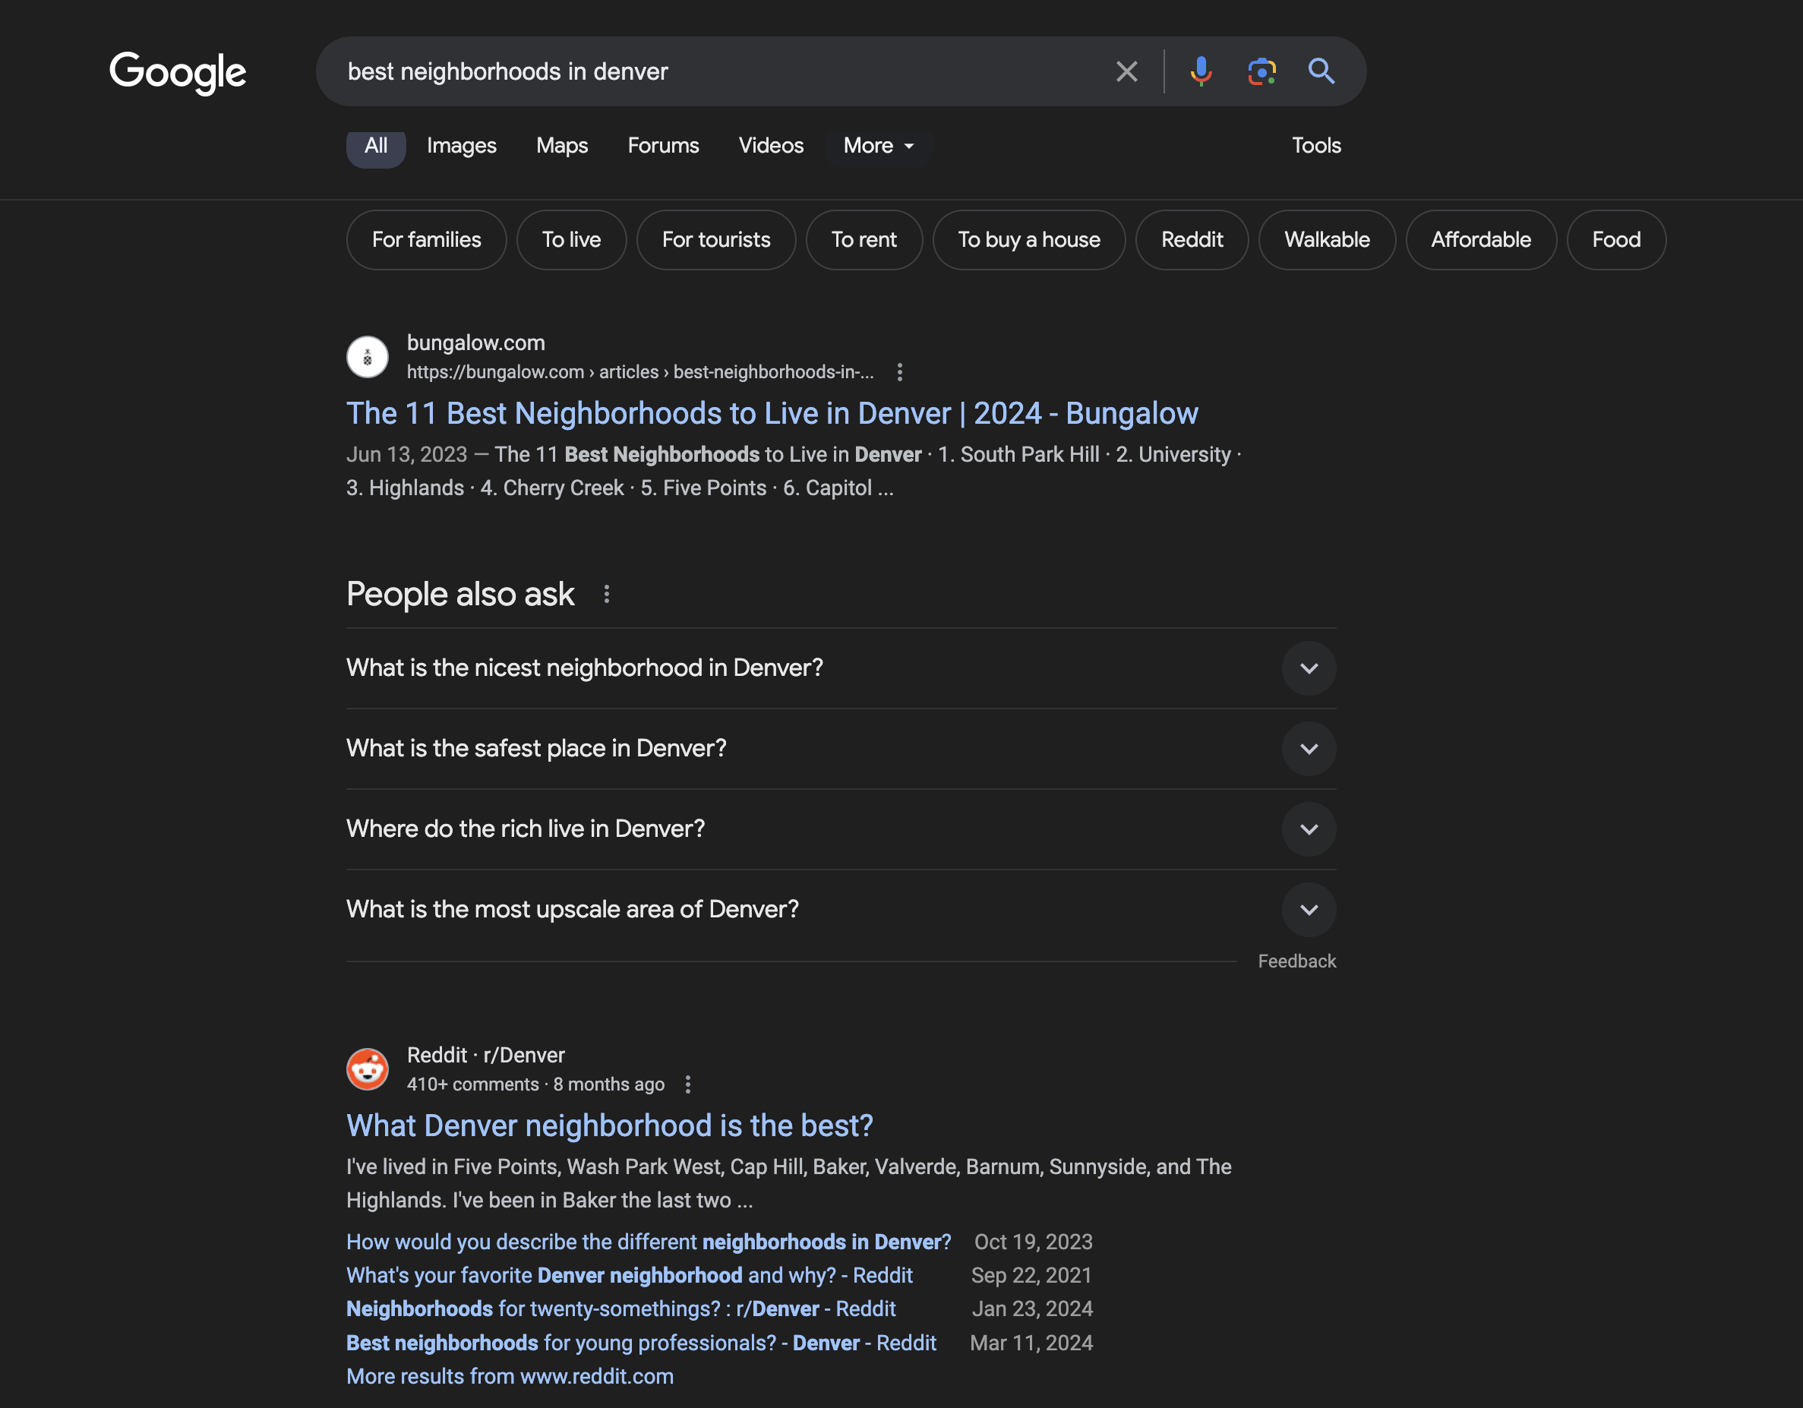
Task: Toggle the Walkable filter
Action: click(1326, 239)
